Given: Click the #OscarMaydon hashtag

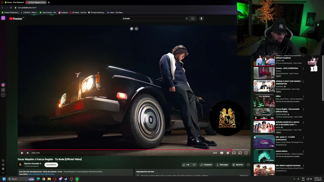Looking at the screenshot, I should tap(70, 172).
